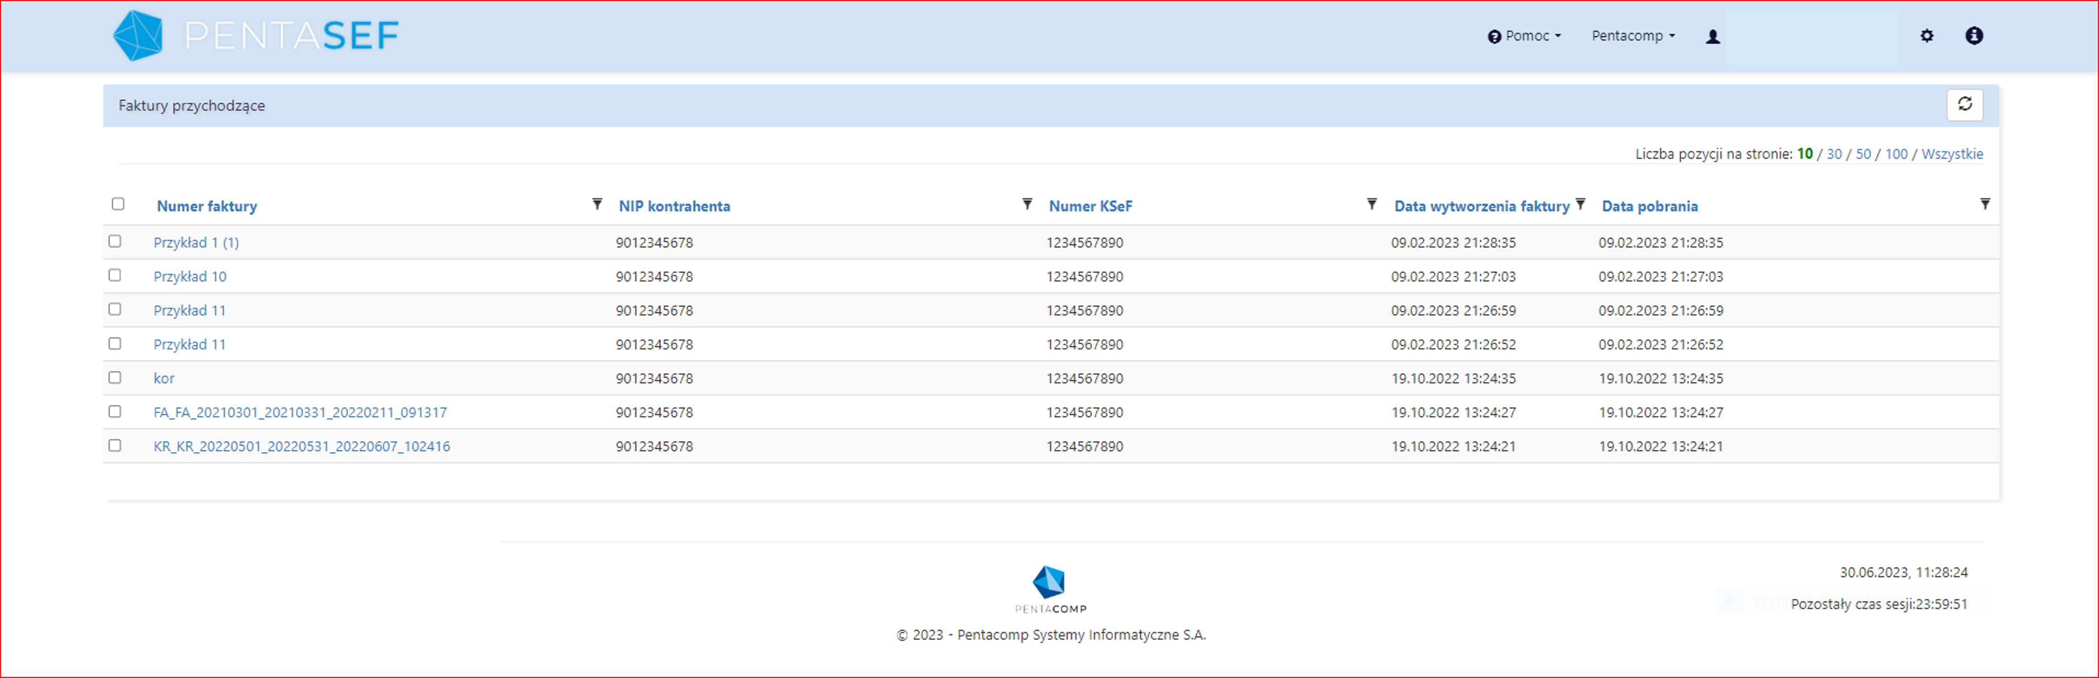Check the select-all checkbox in table header
2099x678 pixels.
[x=118, y=204]
